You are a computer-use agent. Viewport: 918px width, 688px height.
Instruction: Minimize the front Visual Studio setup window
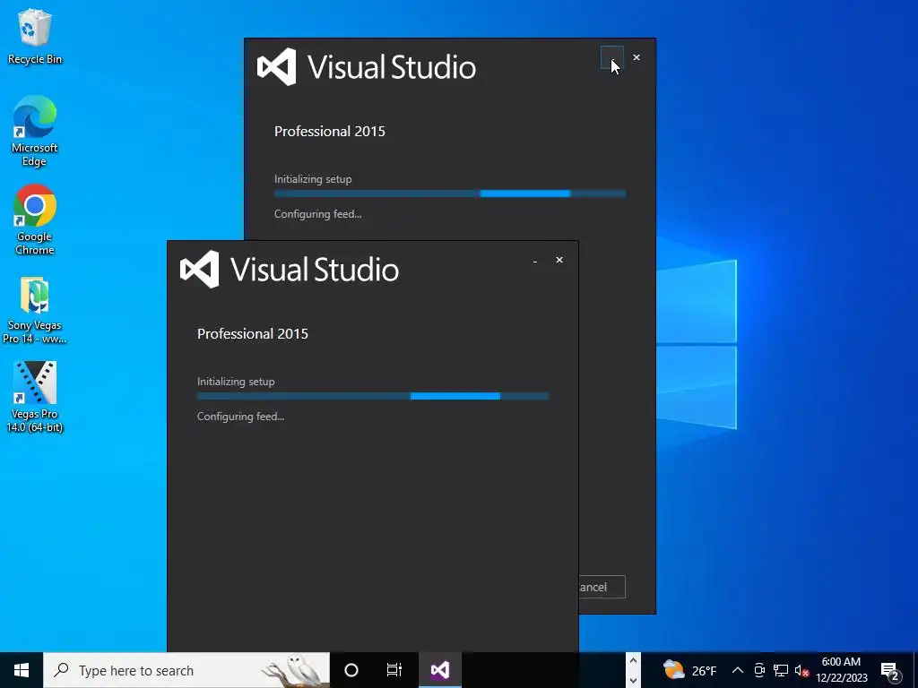(535, 261)
